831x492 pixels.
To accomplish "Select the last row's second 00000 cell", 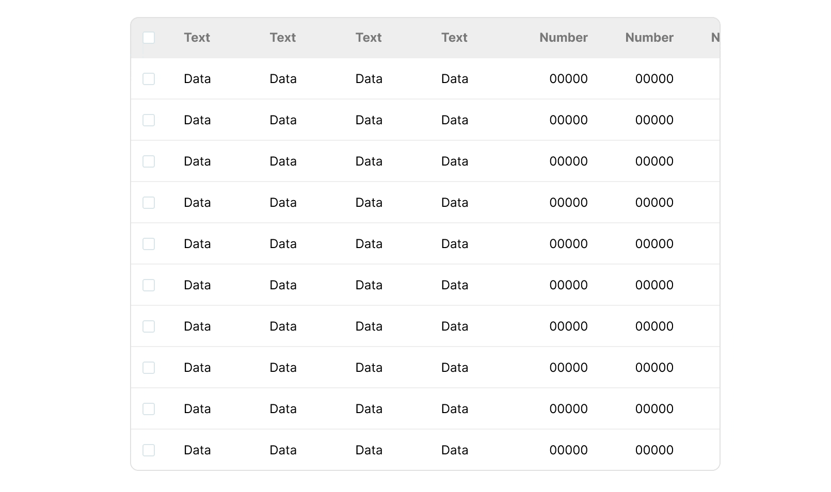I will click(654, 450).
